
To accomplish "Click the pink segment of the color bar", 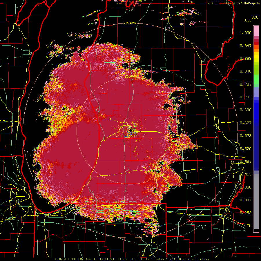I will [256, 31].
